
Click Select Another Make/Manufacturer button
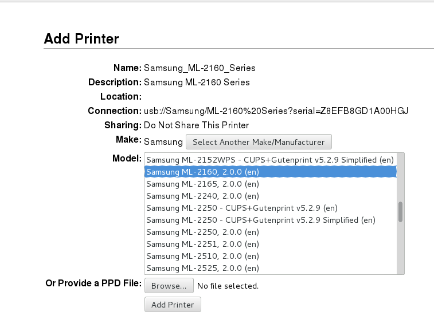(x=259, y=142)
